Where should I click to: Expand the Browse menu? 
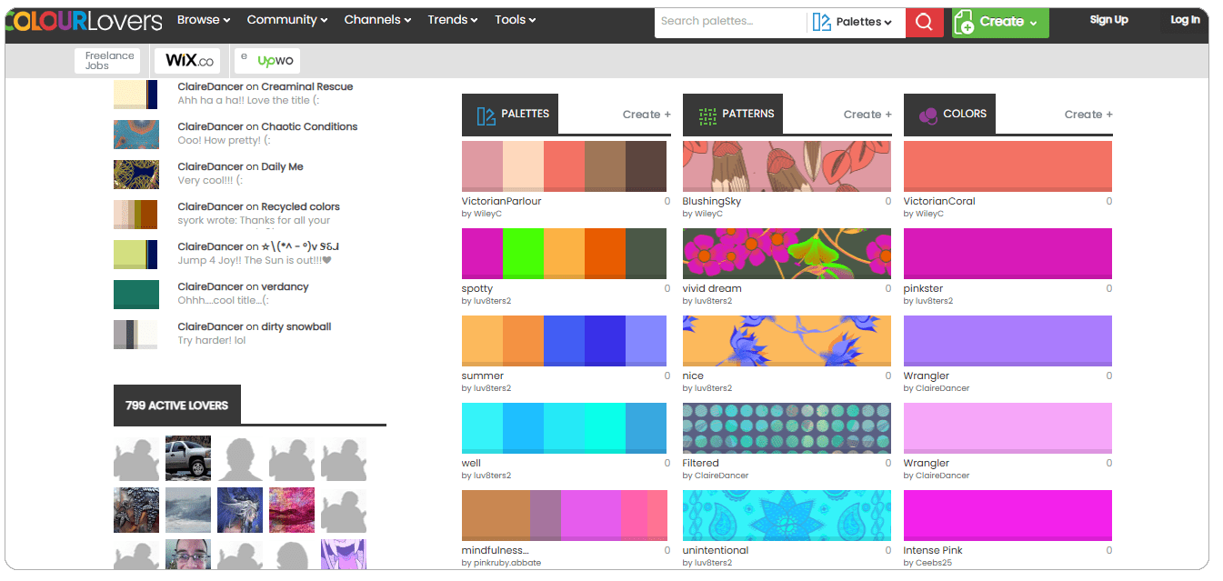point(203,20)
